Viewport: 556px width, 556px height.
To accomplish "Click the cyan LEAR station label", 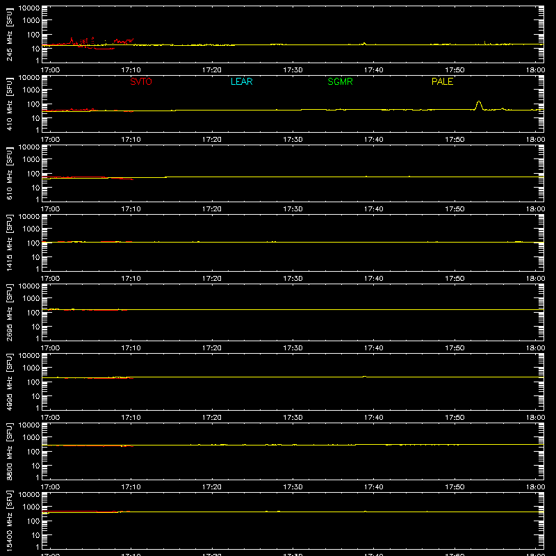I will (241, 81).
